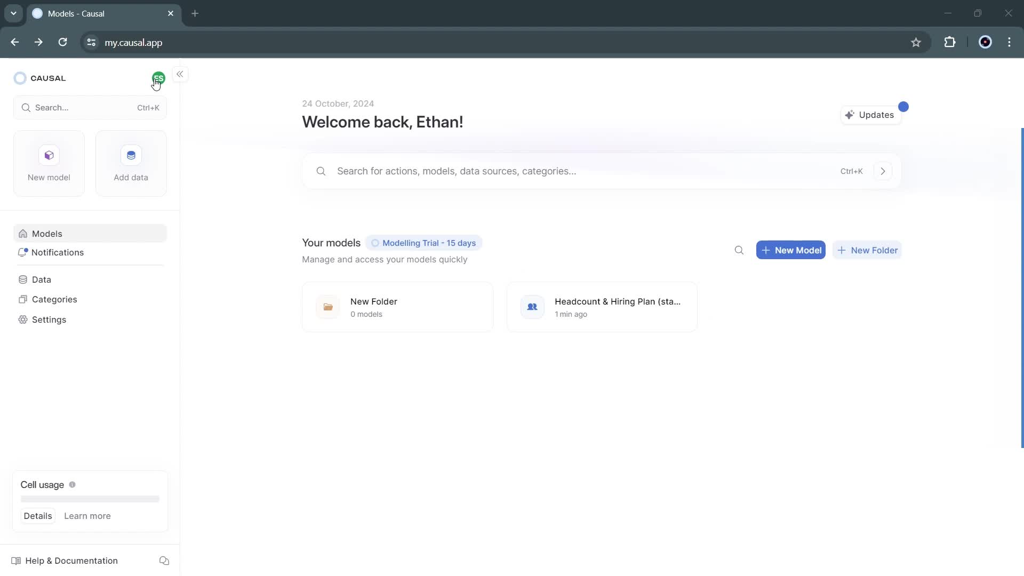Click the Categories icon in sidebar
The height and width of the screenshot is (576, 1024).
tap(23, 299)
